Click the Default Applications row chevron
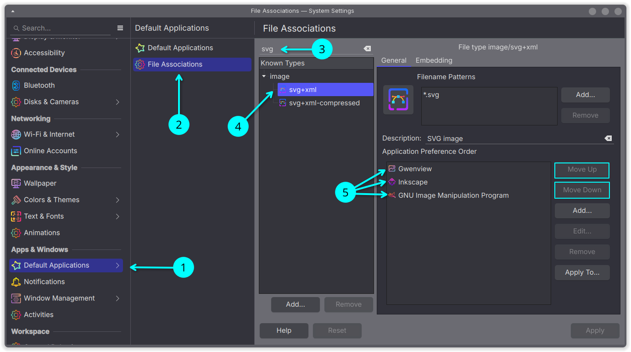 pyautogui.click(x=117, y=265)
